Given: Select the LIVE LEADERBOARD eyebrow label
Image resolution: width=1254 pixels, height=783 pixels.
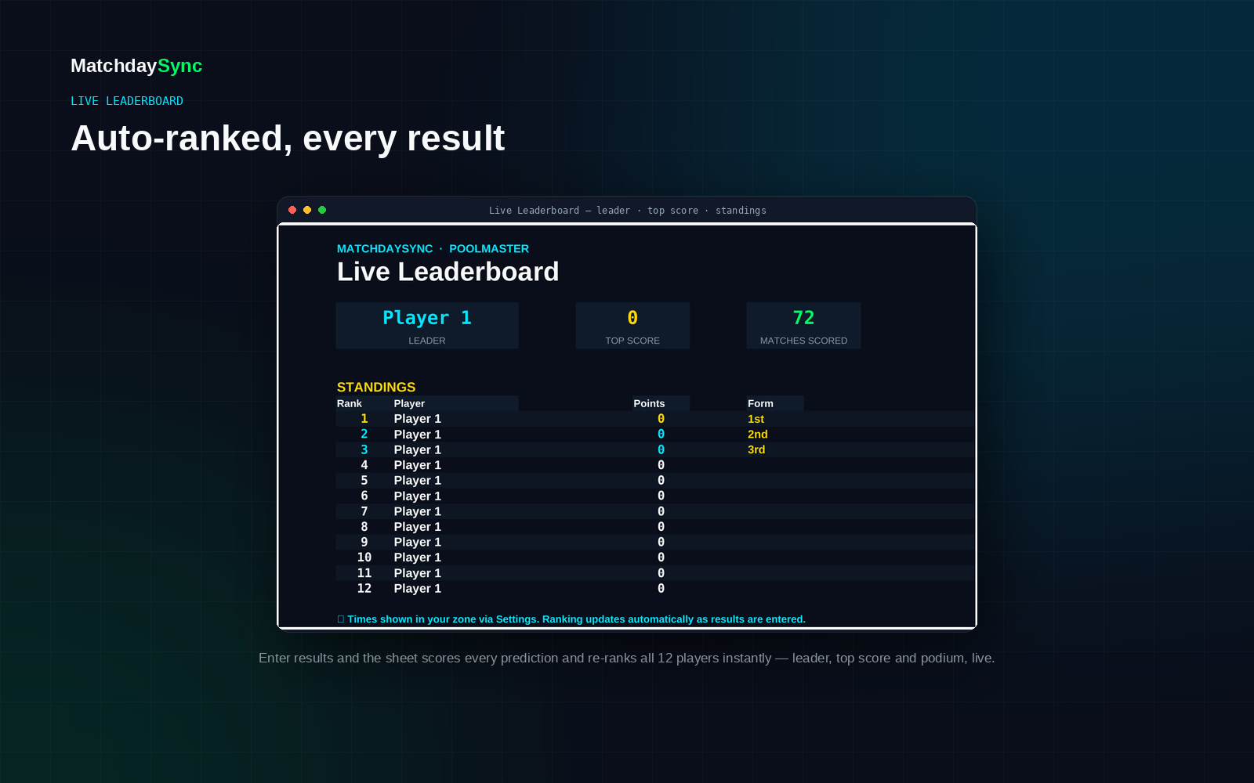Looking at the screenshot, I should pyautogui.click(x=127, y=101).
